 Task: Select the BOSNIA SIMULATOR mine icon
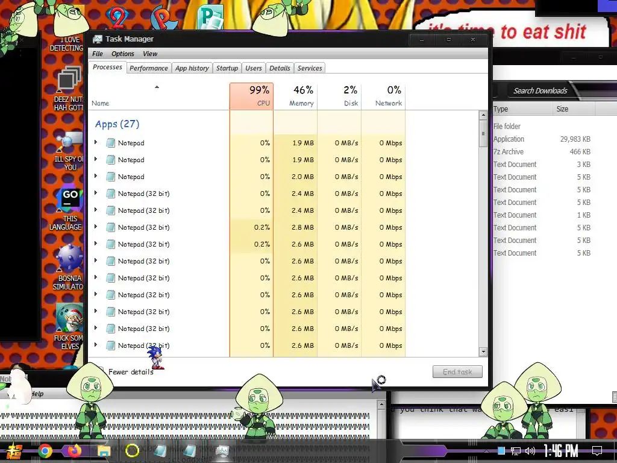click(69, 267)
